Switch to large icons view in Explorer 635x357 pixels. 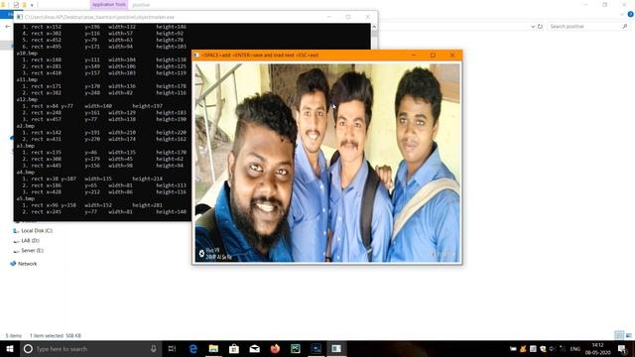[x=628, y=335]
